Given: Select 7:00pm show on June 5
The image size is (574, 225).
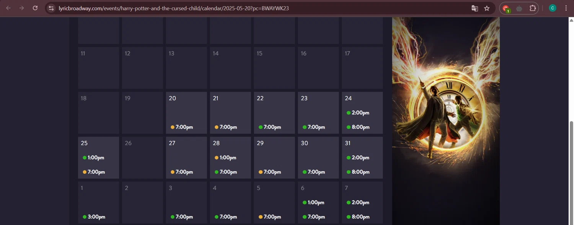Looking at the screenshot, I should pyautogui.click(x=270, y=217).
